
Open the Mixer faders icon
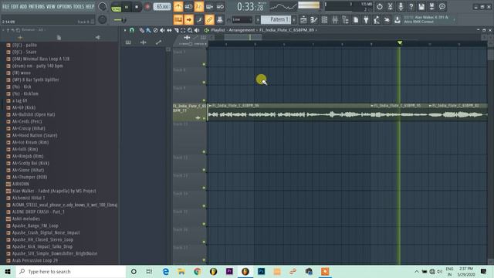[335, 19]
